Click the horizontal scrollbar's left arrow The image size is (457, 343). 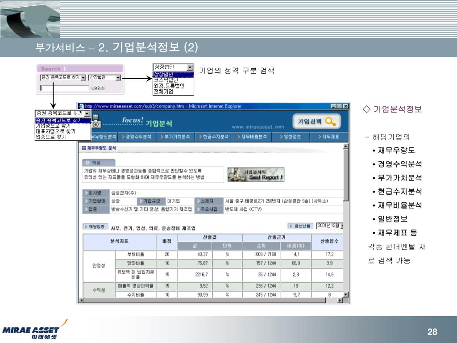coord(81,300)
